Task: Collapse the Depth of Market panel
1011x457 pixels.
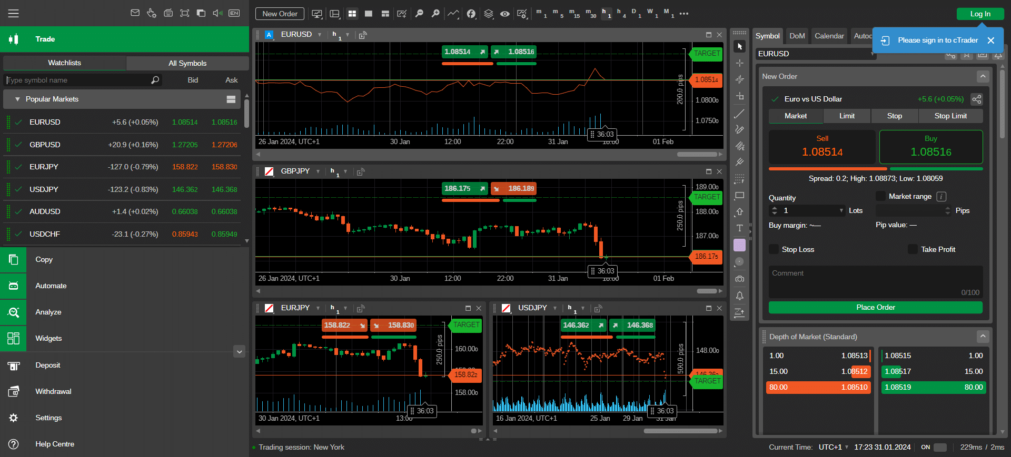Action: point(983,337)
